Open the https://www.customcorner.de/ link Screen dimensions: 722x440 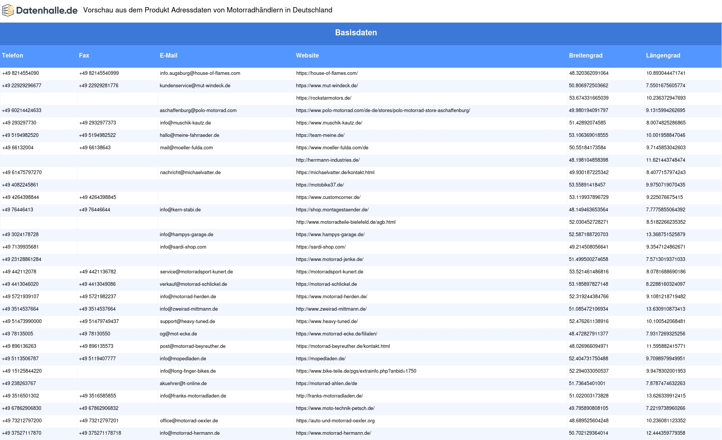point(328,197)
